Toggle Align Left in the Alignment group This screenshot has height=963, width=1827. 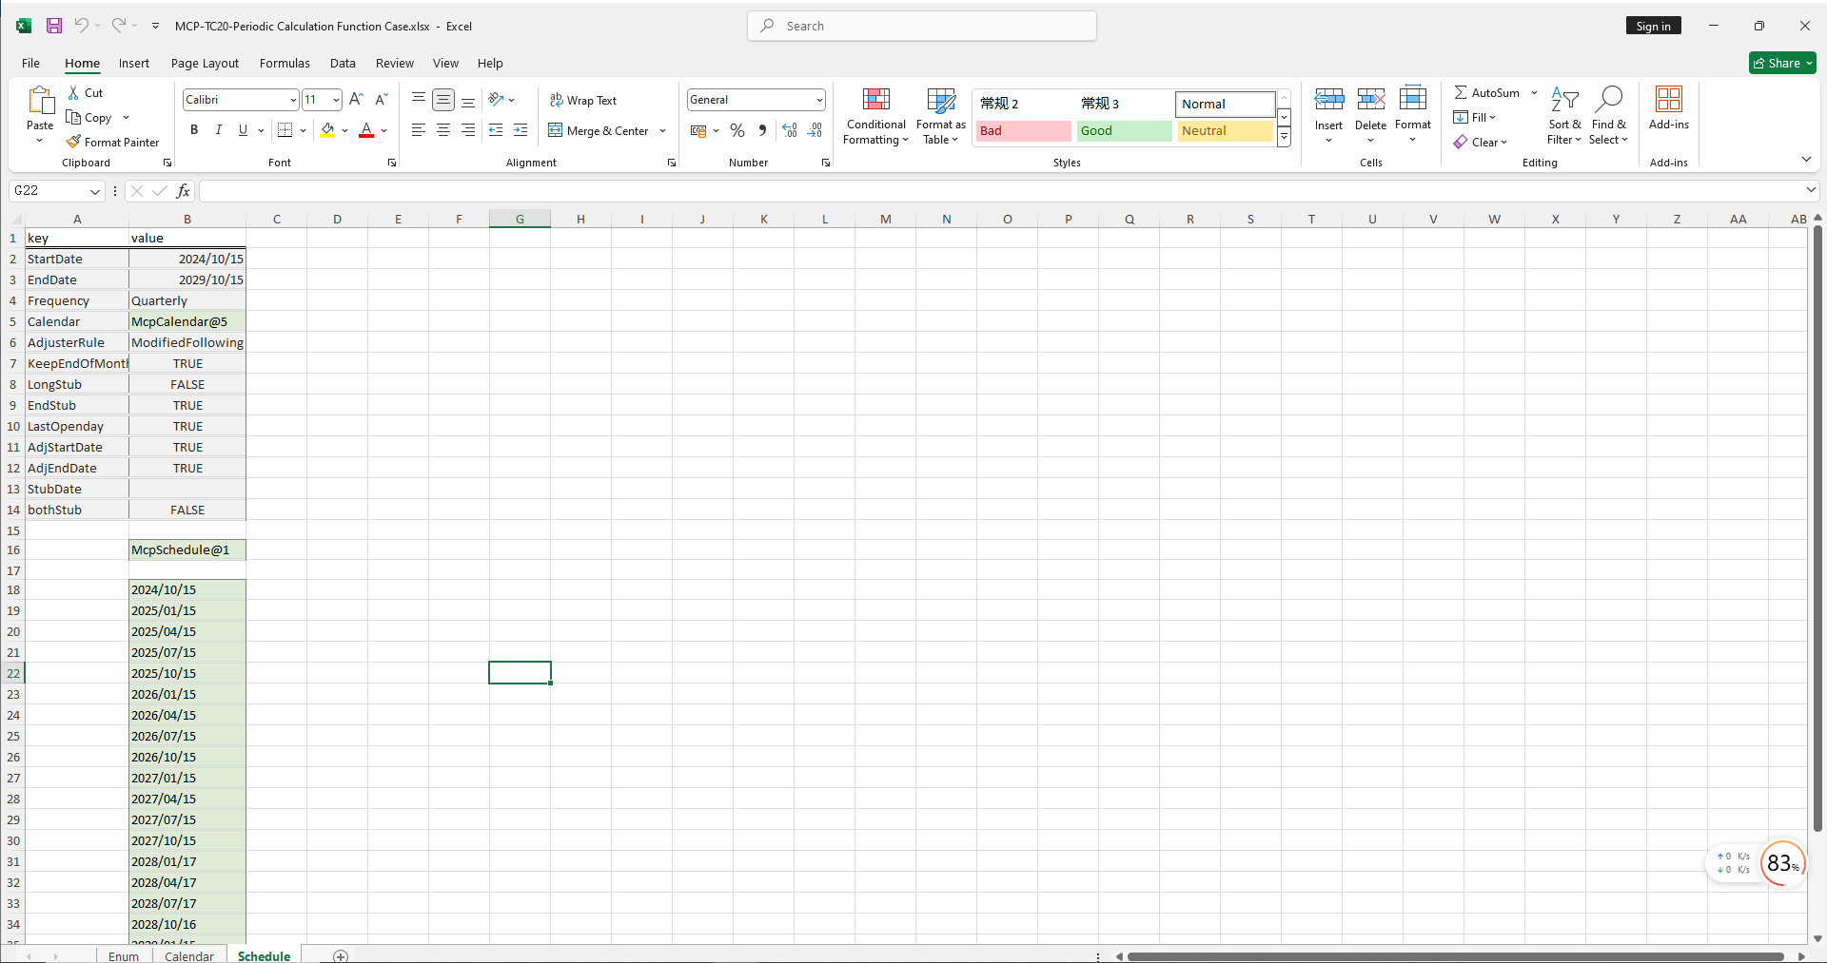(x=419, y=130)
